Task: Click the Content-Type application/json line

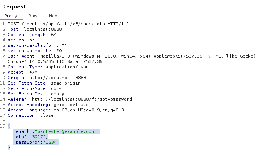Action: [48, 67]
